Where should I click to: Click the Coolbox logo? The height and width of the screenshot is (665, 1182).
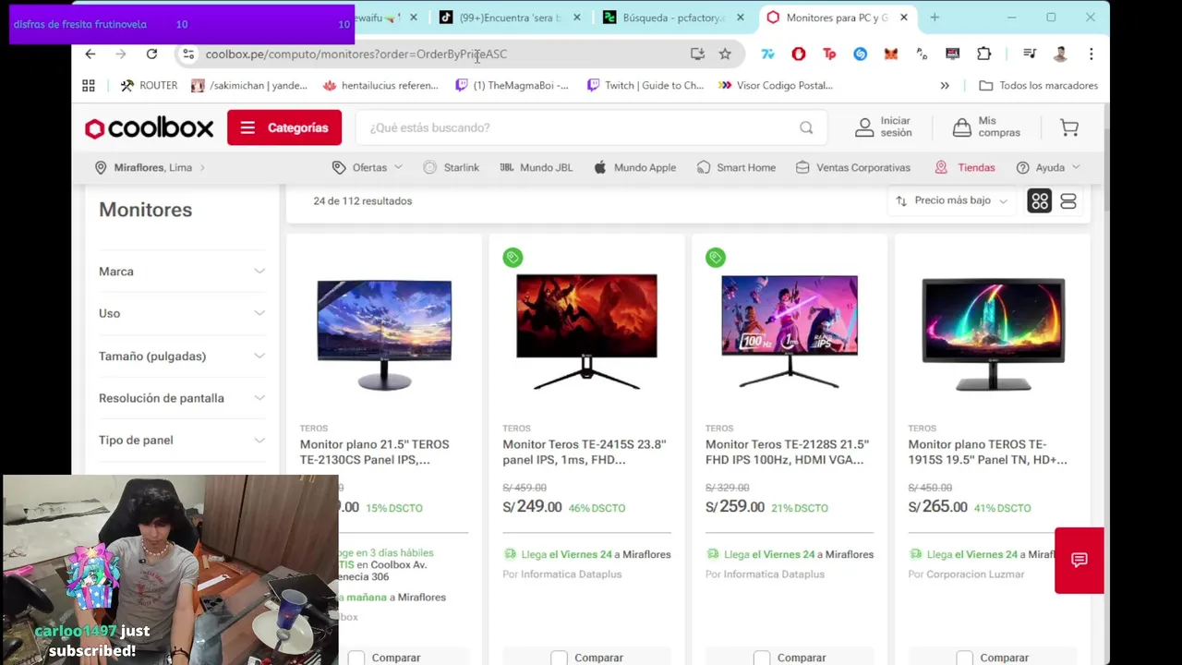(x=149, y=128)
